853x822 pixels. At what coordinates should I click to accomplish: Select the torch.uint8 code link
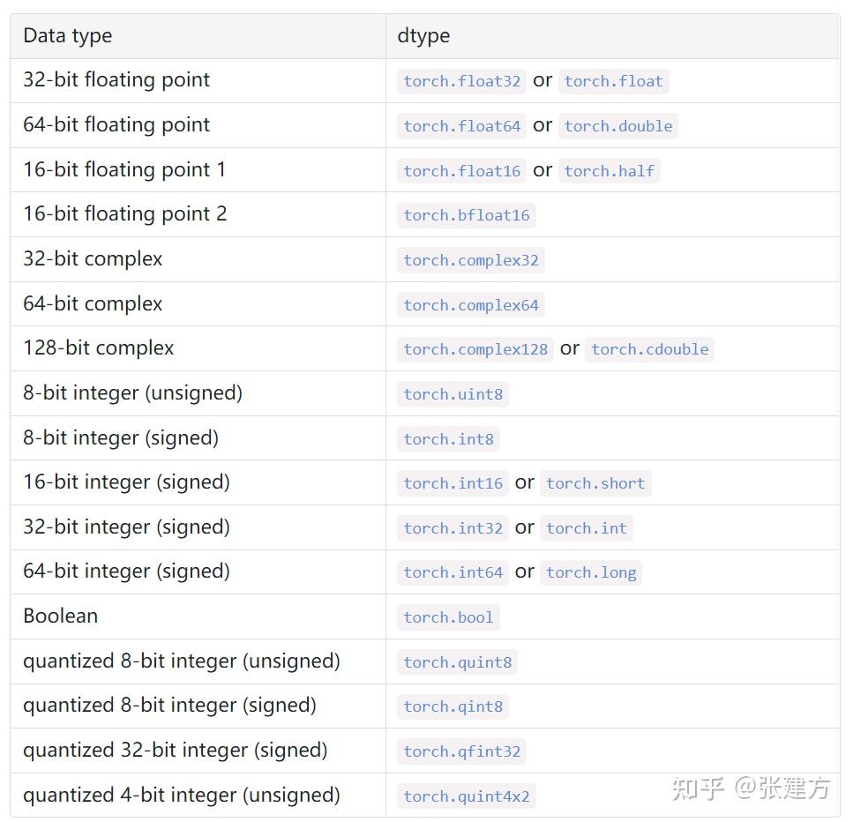click(453, 394)
